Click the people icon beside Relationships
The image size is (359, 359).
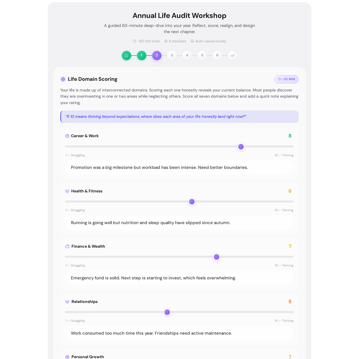pos(67,302)
